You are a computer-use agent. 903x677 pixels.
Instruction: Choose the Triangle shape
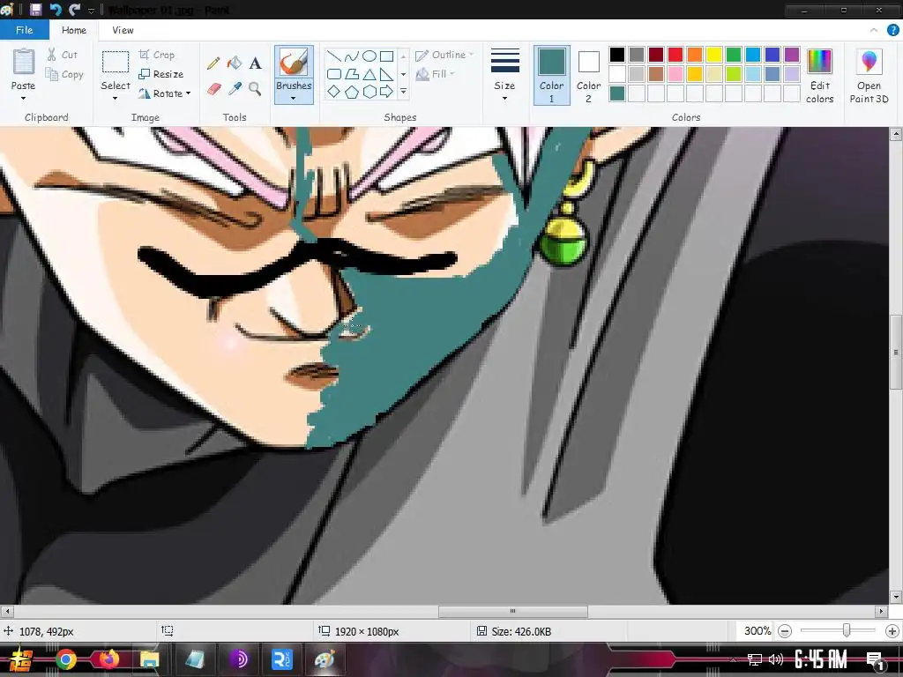coord(369,74)
